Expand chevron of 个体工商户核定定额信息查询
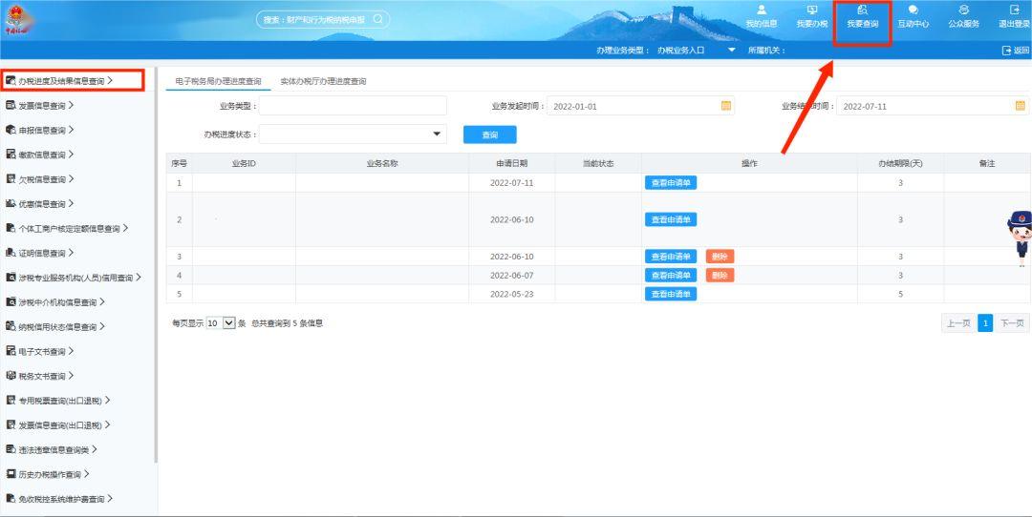Viewport: 1032px width, 517px height. coord(125,228)
